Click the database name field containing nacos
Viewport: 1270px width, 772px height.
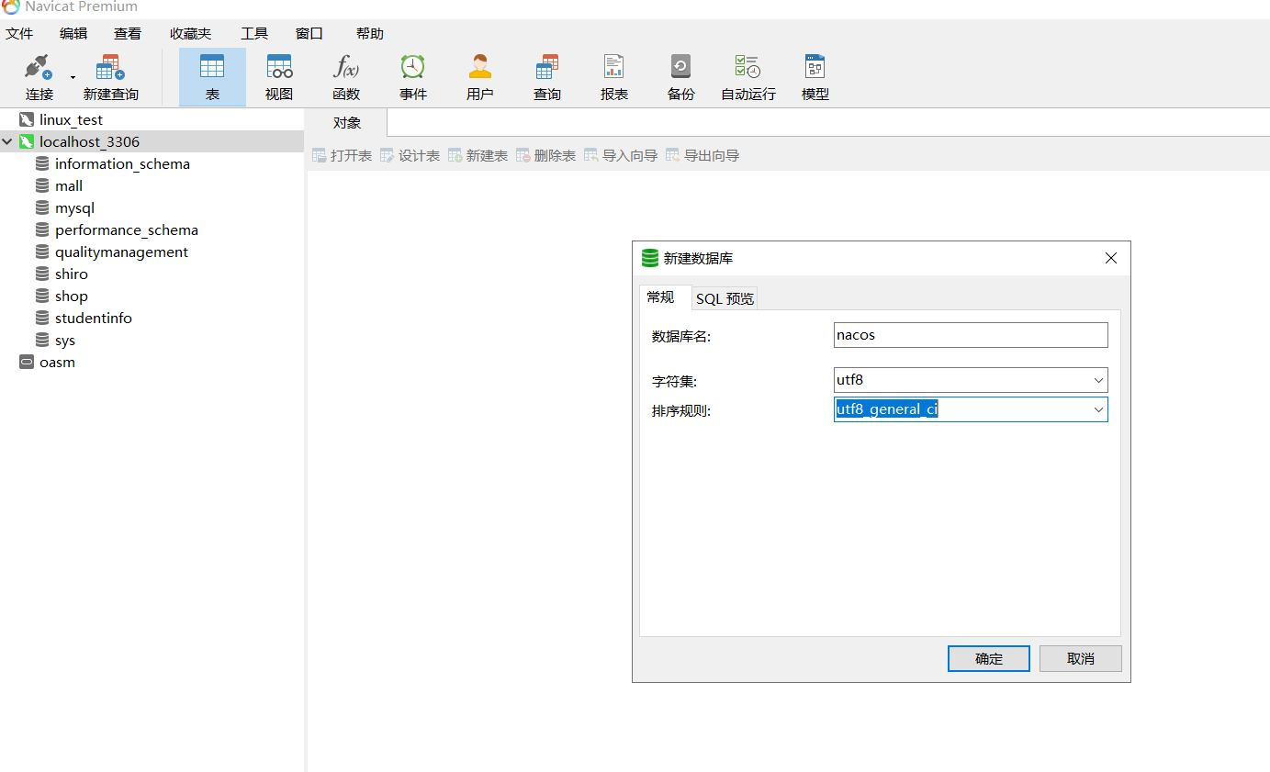pos(971,335)
